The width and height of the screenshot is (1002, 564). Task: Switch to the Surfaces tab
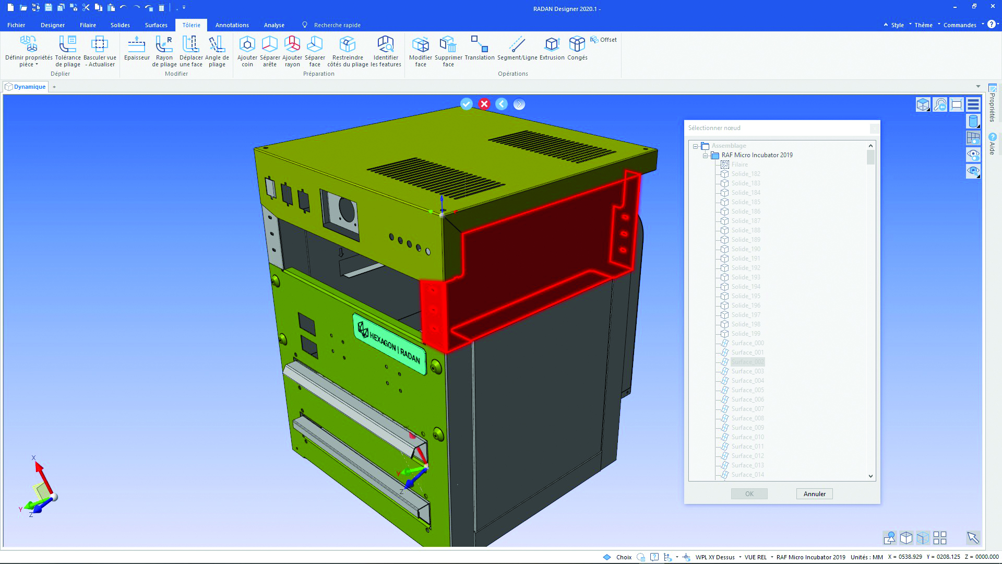click(x=156, y=25)
